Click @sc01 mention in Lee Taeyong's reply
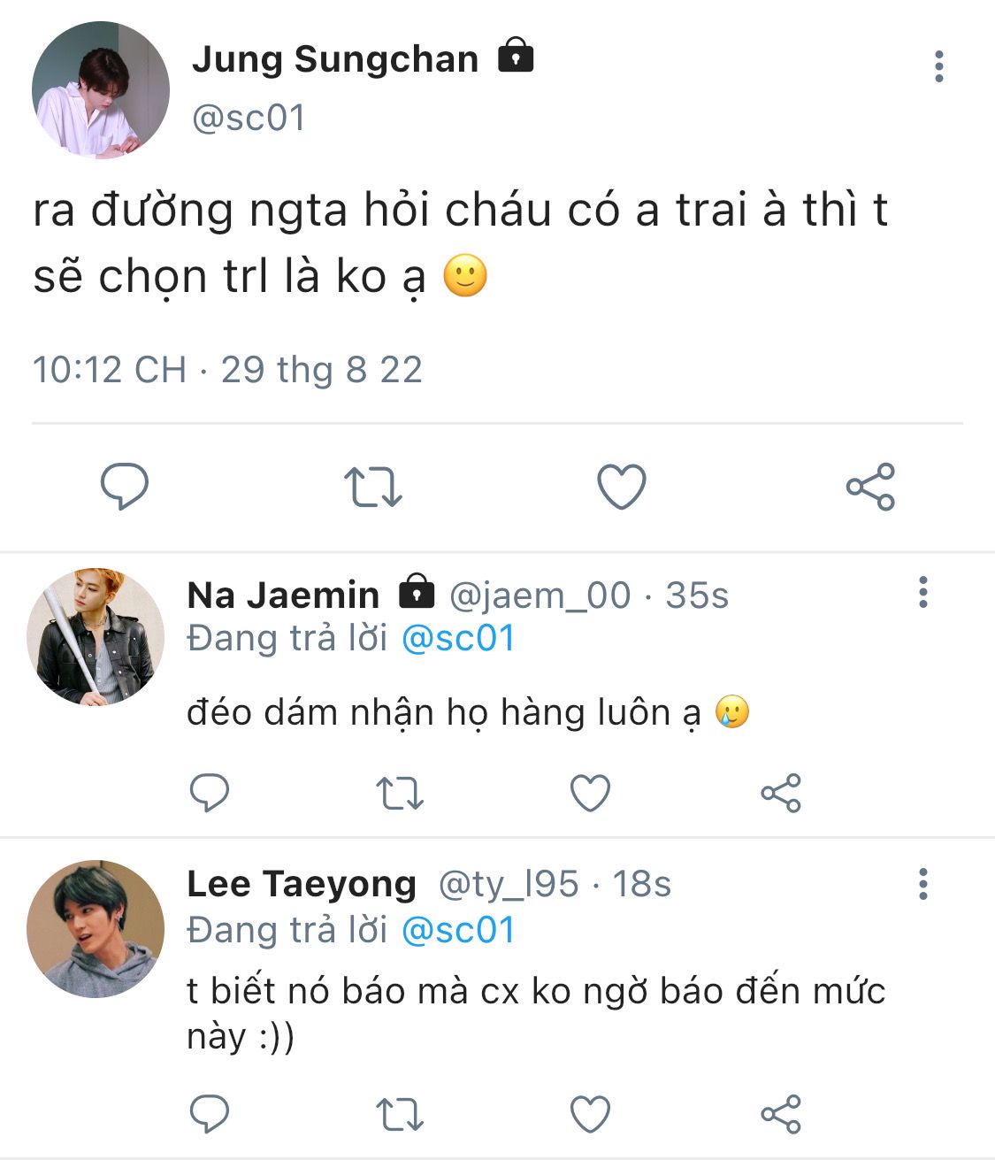This screenshot has height=1160, width=995. point(458,930)
